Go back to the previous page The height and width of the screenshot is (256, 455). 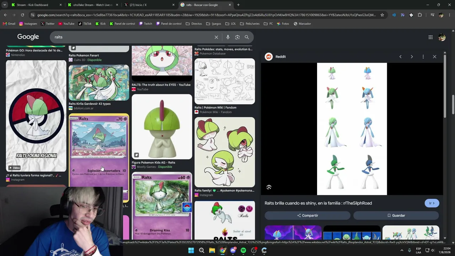(5, 15)
